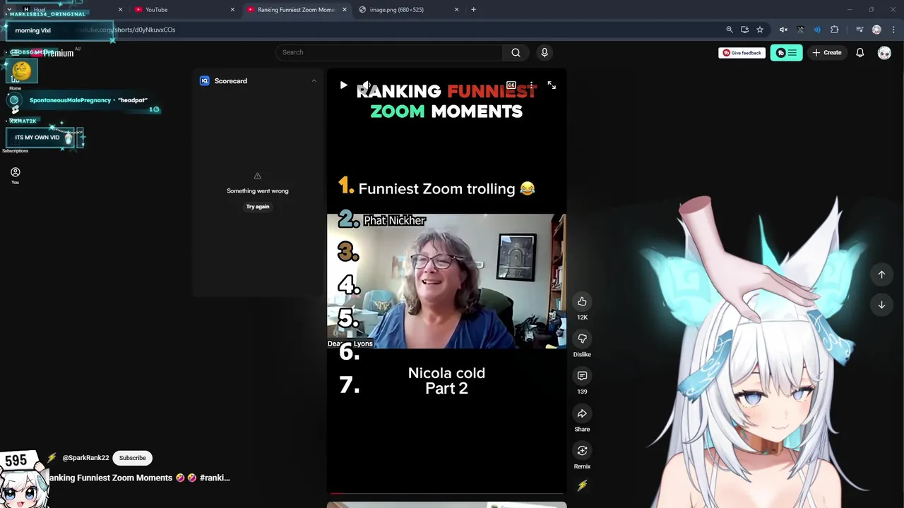This screenshot has width=904, height=508.
Task: Click the 'Something went wrong' message
Action: [x=258, y=190]
